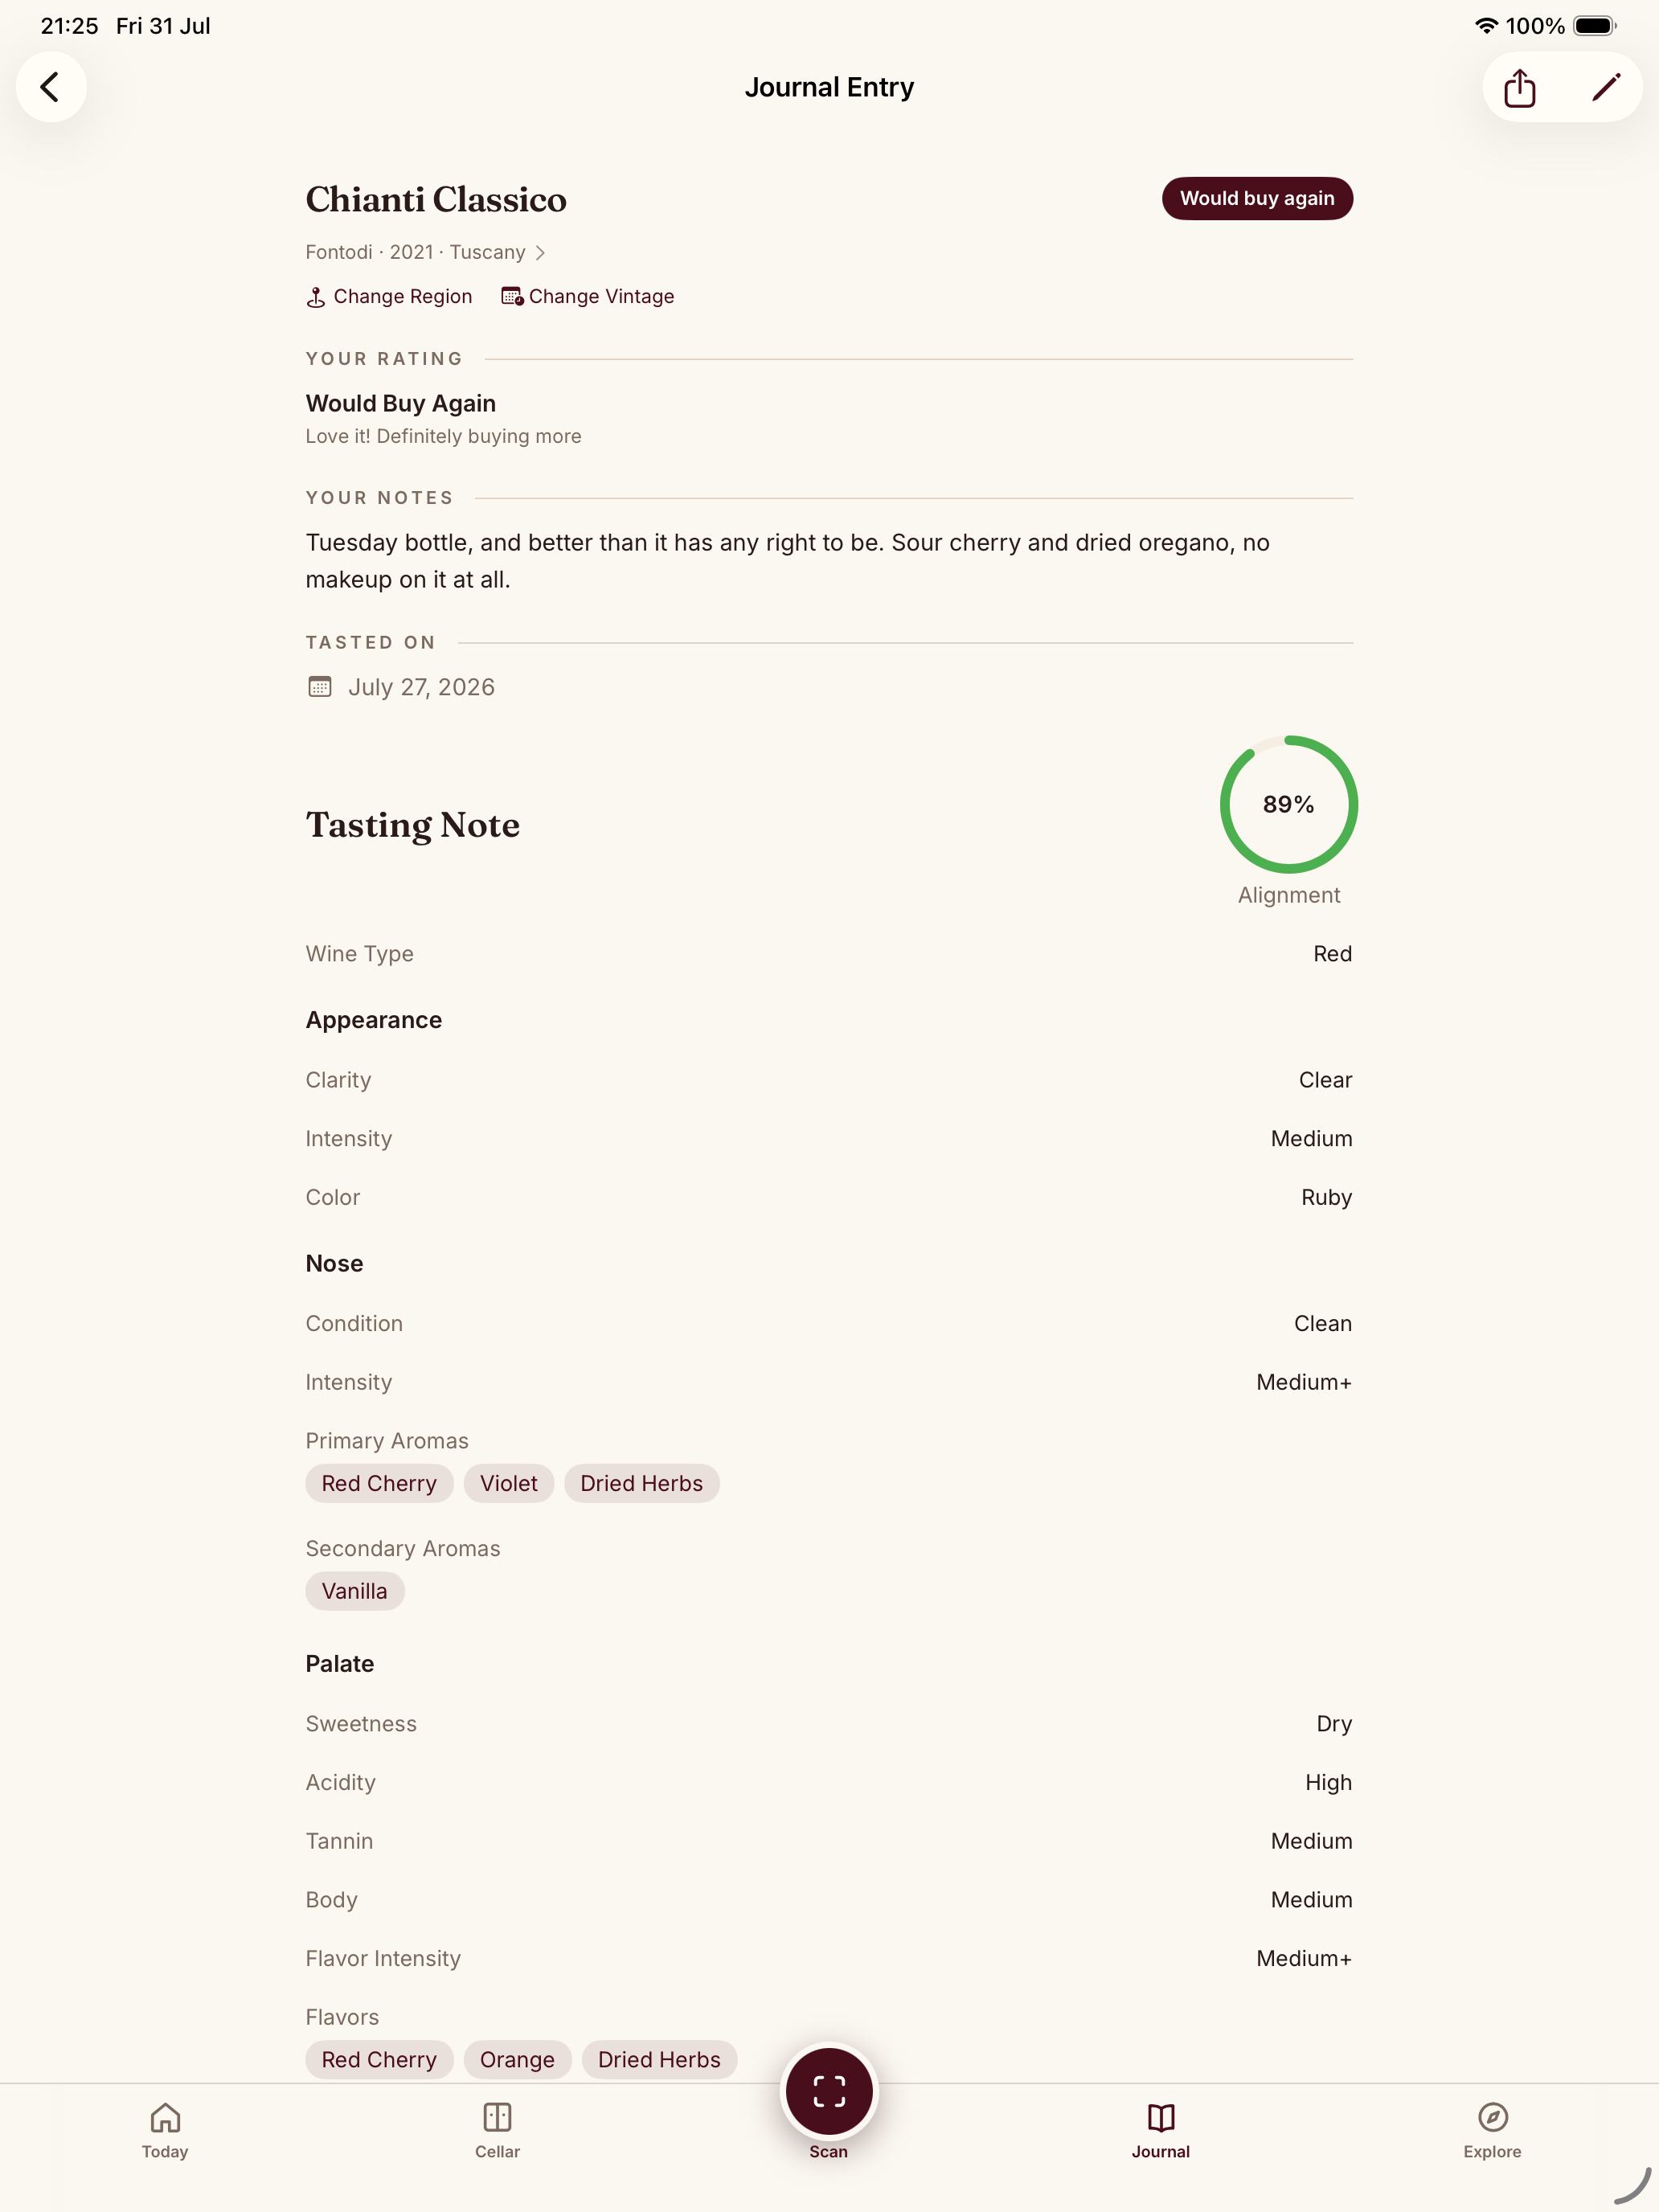The width and height of the screenshot is (1659, 2212).
Task: Open the Scan camera button
Action: [x=829, y=2091]
